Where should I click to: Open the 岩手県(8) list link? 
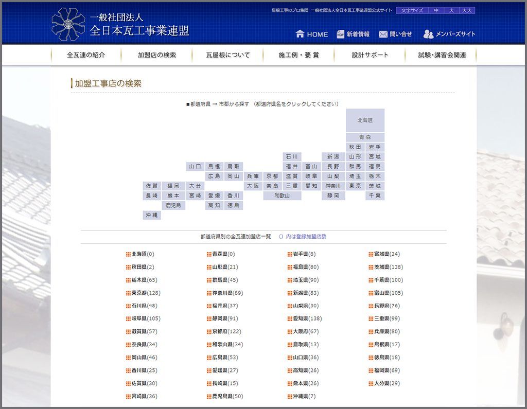click(304, 254)
